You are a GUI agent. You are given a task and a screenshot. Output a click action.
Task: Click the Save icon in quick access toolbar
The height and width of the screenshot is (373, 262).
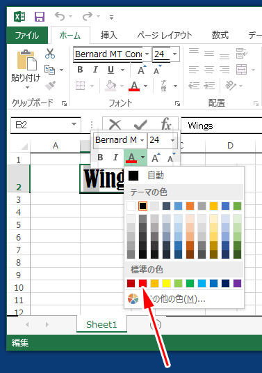pyautogui.click(x=40, y=17)
